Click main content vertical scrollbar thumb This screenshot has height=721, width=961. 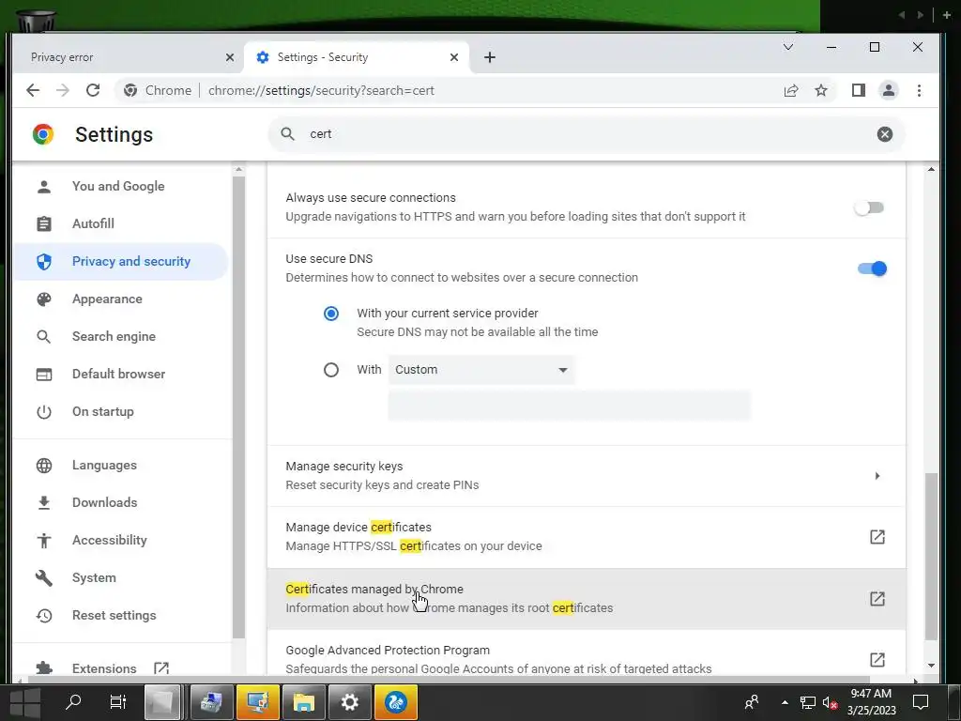pyautogui.click(x=931, y=556)
